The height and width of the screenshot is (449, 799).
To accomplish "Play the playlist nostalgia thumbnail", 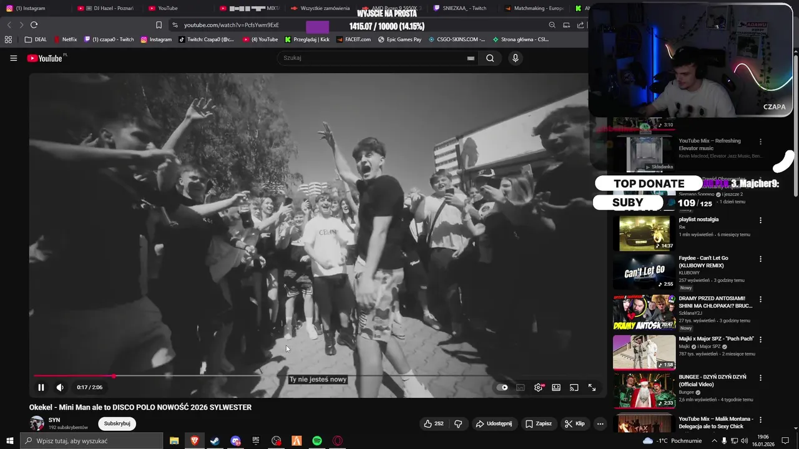I will click(644, 233).
